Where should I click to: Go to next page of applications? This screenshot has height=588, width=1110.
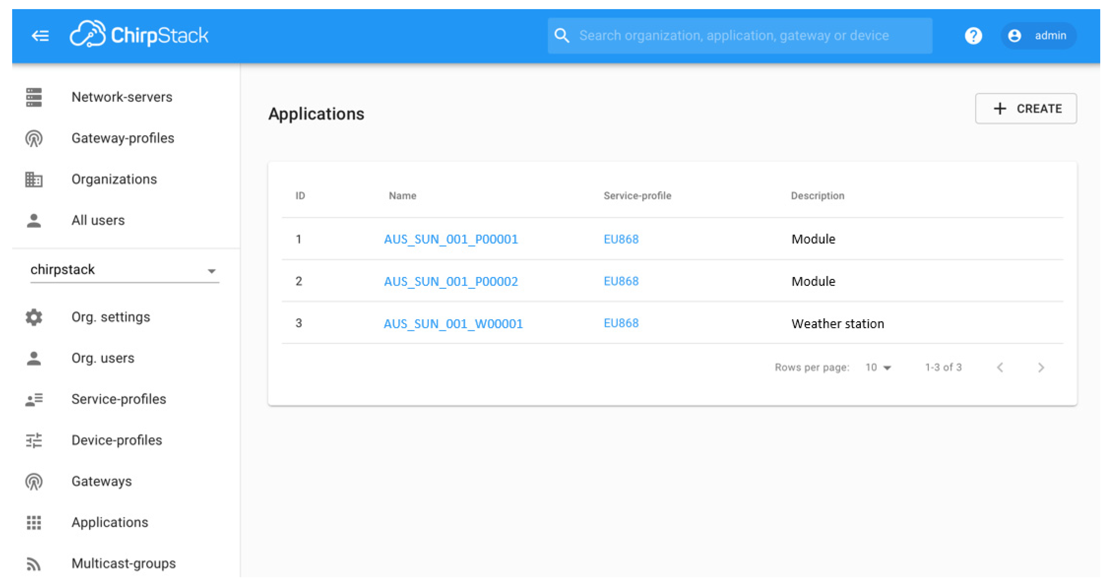[x=1040, y=367]
